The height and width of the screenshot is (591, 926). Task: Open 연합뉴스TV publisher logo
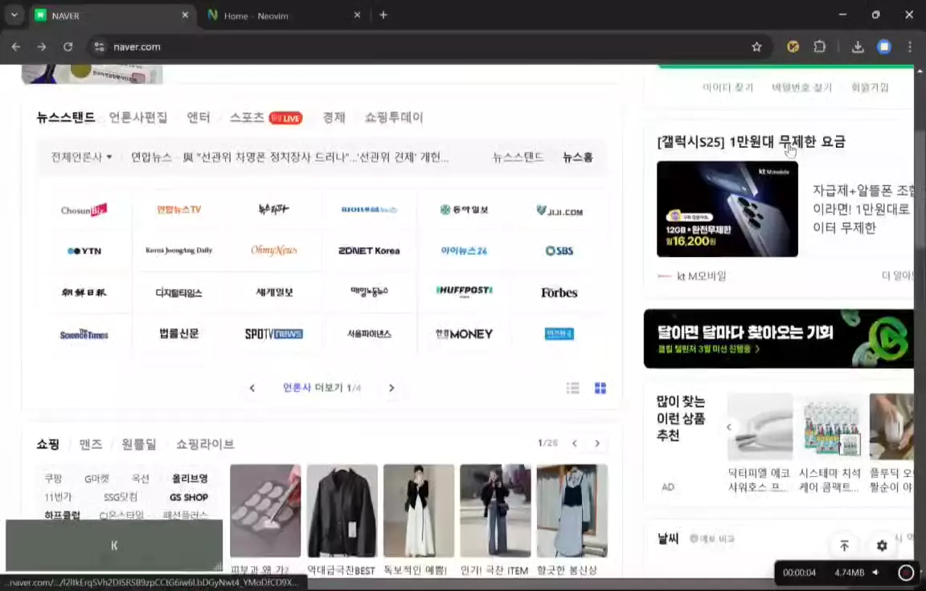pyautogui.click(x=179, y=210)
